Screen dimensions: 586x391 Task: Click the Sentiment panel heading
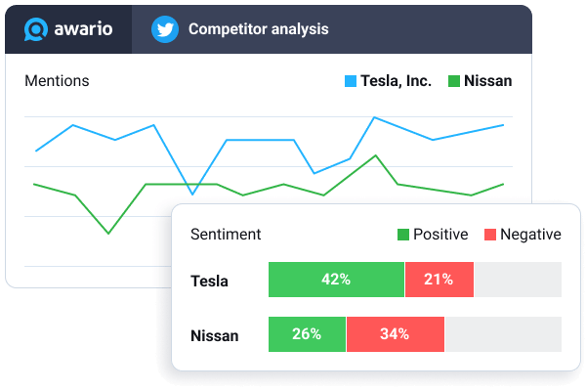click(226, 235)
